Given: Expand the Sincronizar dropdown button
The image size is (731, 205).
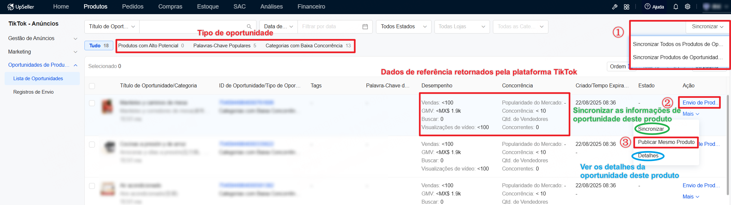Looking at the screenshot, I should tap(707, 27).
